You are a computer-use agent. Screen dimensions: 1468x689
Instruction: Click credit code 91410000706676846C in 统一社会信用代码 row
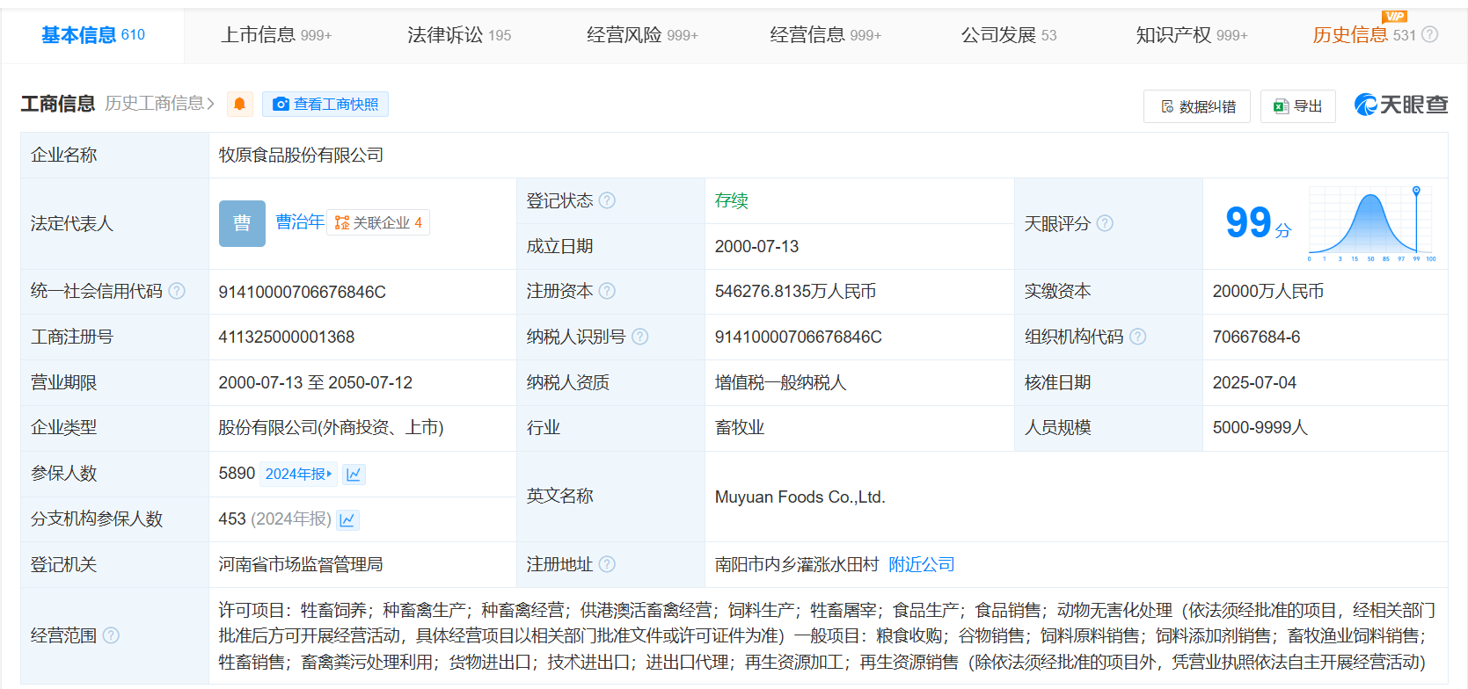pos(303,292)
